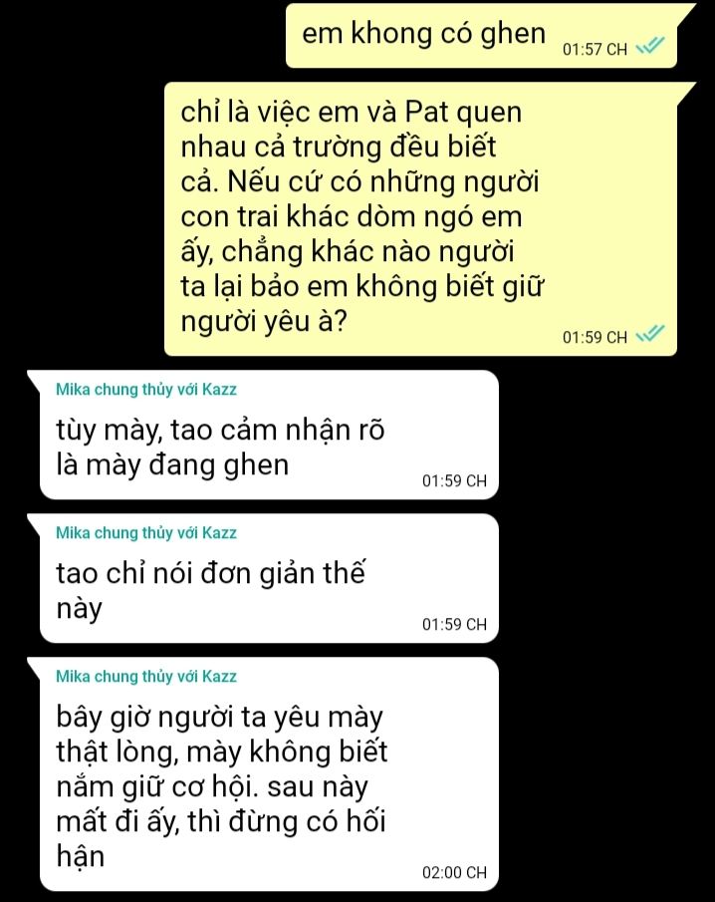Click the 01:59 CH timestamp on yellow bubble
715x902 pixels.
(595, 337)
